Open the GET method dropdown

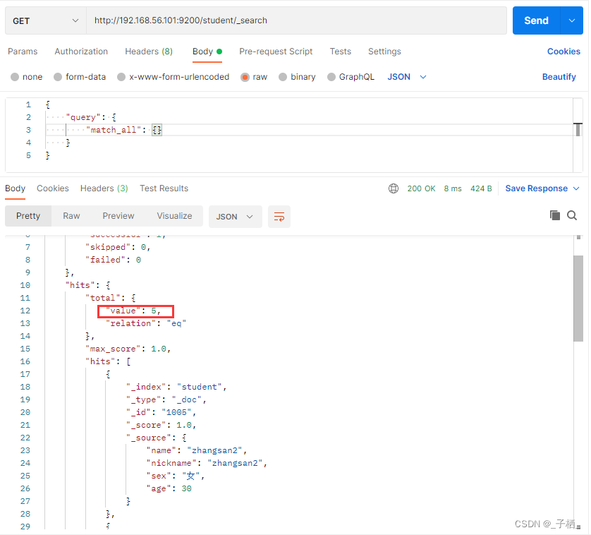[46, 20]
